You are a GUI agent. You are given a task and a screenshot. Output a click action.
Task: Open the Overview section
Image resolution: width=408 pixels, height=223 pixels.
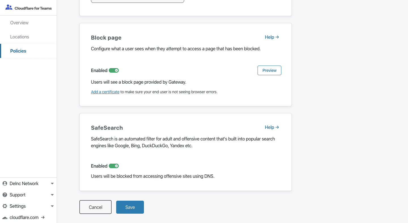(x=19, y=23)
